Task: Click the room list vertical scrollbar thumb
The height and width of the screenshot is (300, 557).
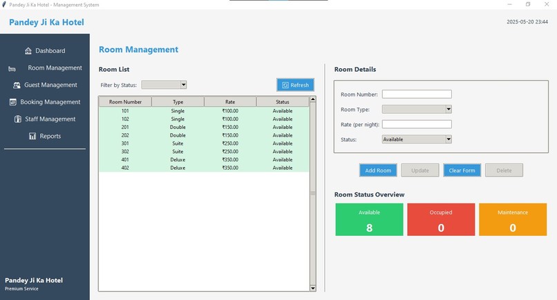Action: (312, 193)
